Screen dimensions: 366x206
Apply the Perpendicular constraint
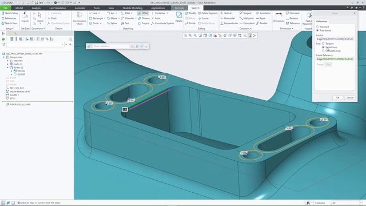tap(229, 23)
